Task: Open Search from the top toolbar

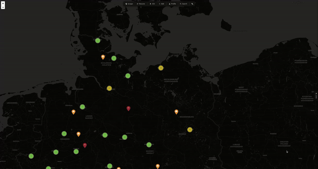Action: (x=183, y=4)
